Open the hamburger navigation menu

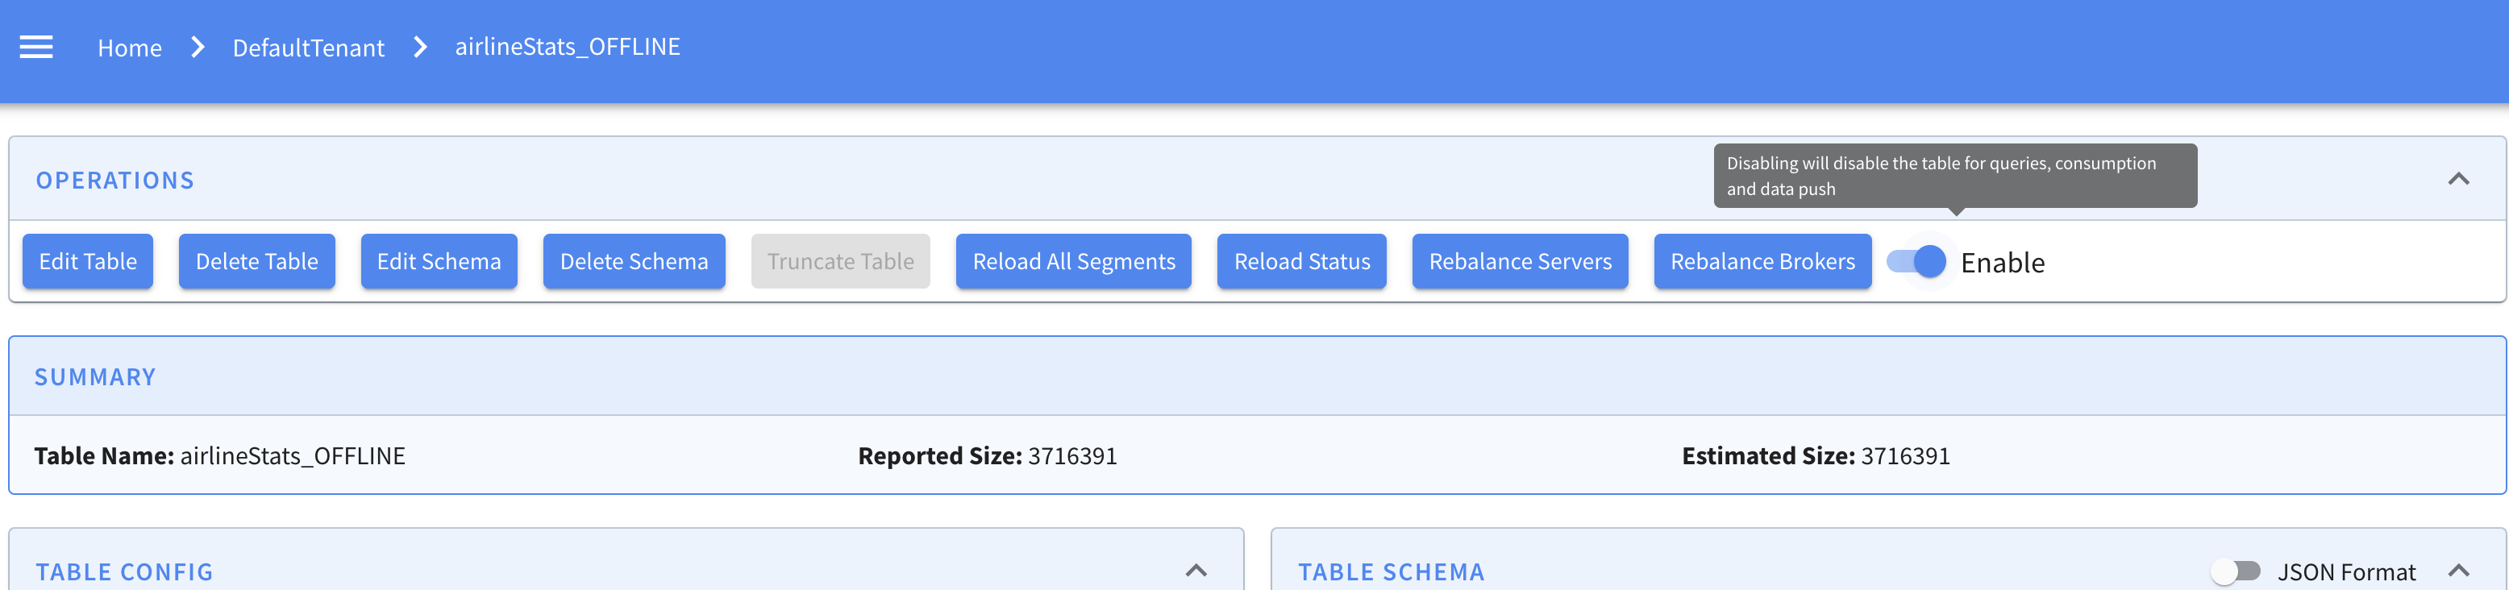(x=36, y=47)
